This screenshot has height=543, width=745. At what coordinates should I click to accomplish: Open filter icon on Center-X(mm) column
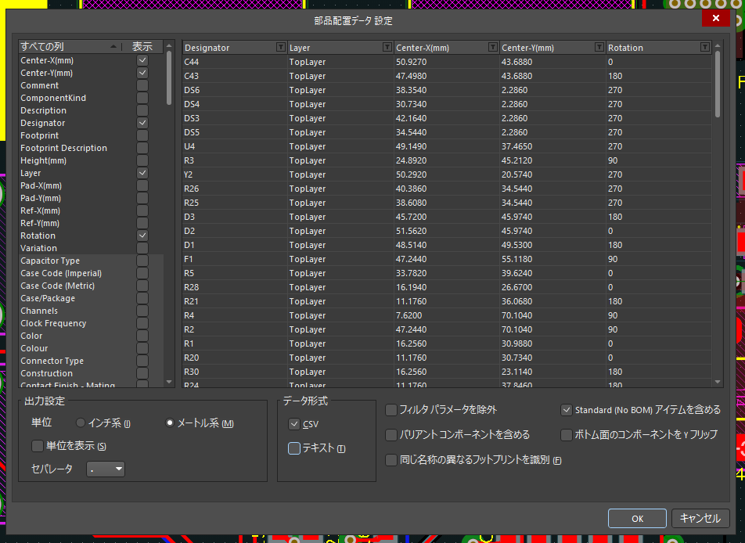pos(493,47)
